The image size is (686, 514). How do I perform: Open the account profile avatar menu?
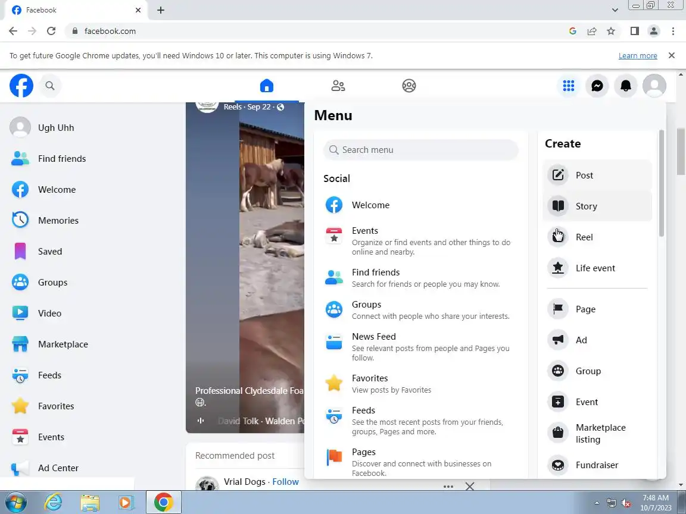pyautogui.click(x=654, y=86)
